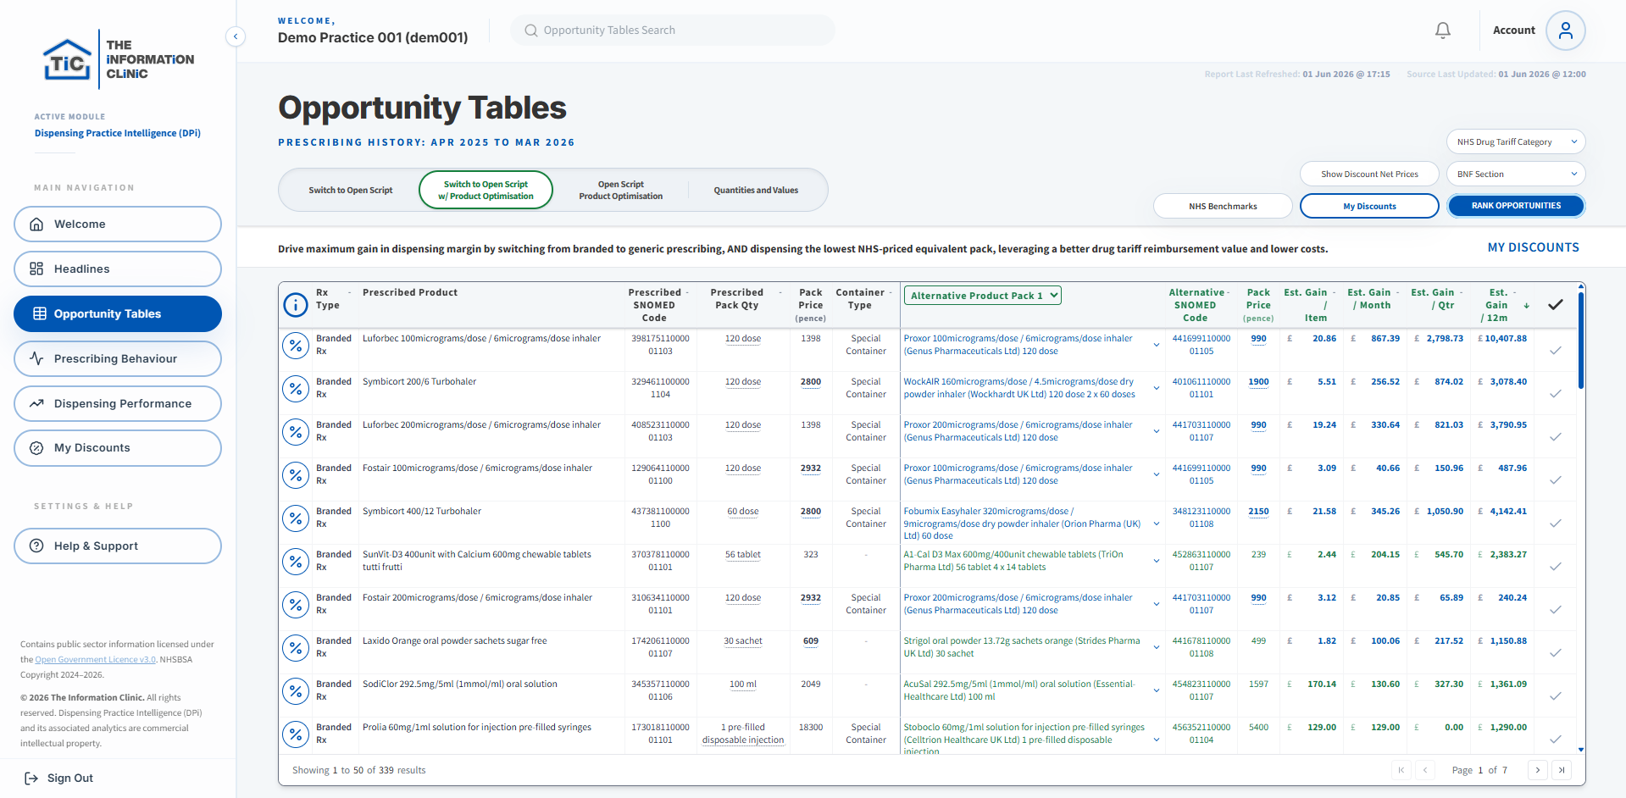The height and width of the screenshot is (798, 1626).
Task: Select Switch to Open Script w/ Product Optimisation tab
Action: 486,191
